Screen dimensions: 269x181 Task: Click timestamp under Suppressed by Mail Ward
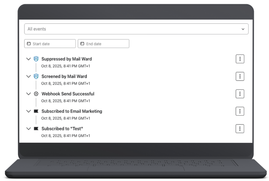(x=65, y=66)
